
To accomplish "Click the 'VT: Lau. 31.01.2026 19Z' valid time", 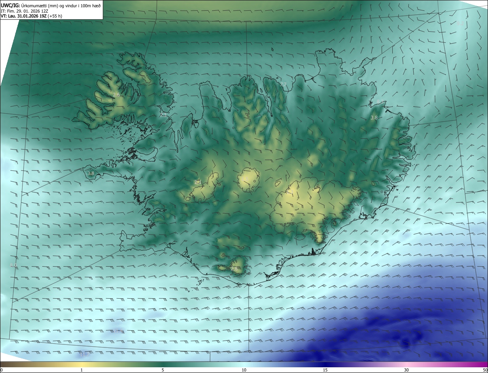I will click(x=24, y=16).
